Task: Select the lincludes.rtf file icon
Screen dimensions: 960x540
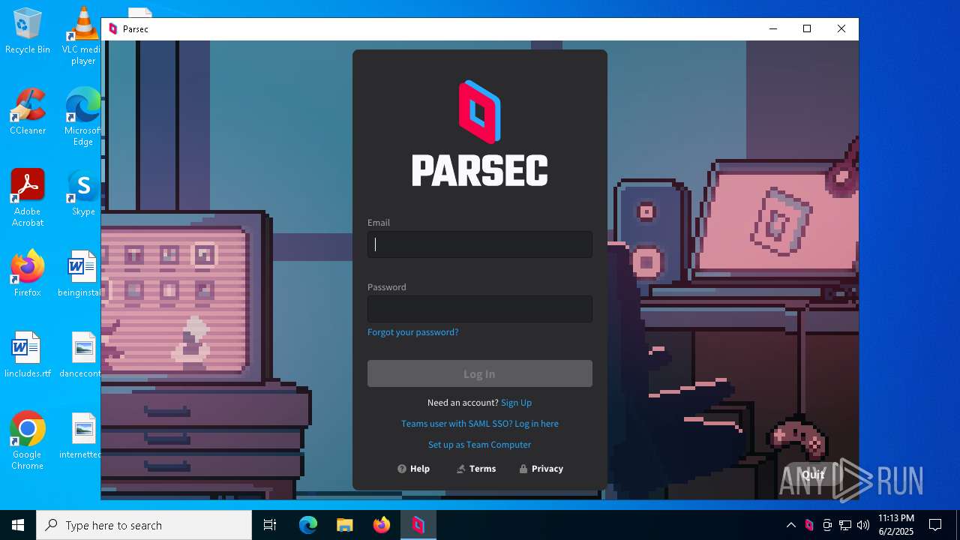Action: click(28, 355)
